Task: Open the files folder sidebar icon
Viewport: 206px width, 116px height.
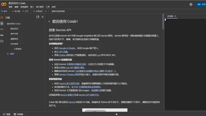Action: click(x=2, y=41)
